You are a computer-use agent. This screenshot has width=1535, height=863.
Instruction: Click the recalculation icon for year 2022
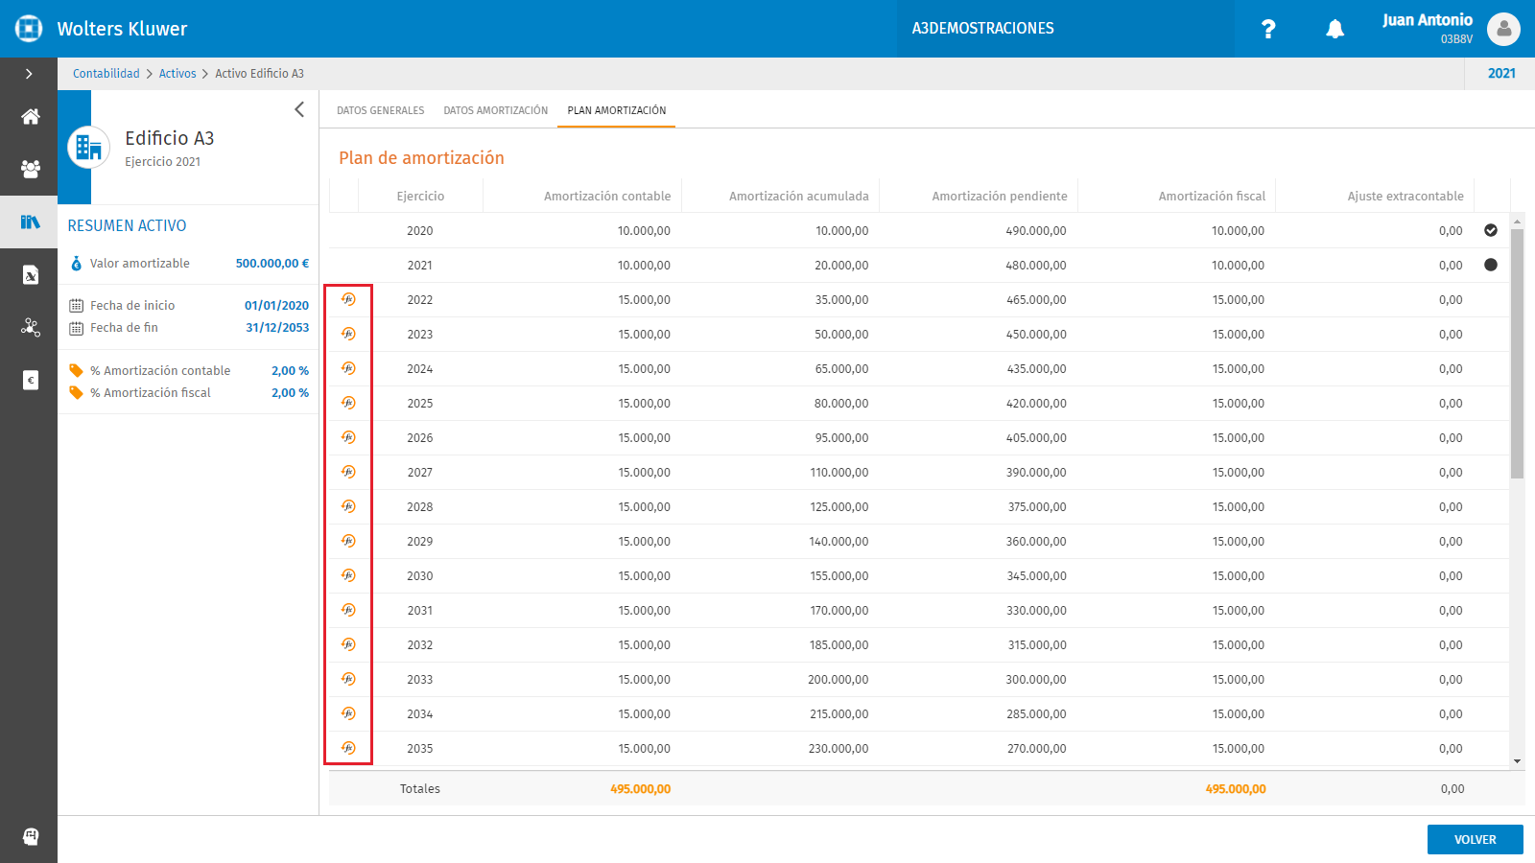tap(348, 299)
